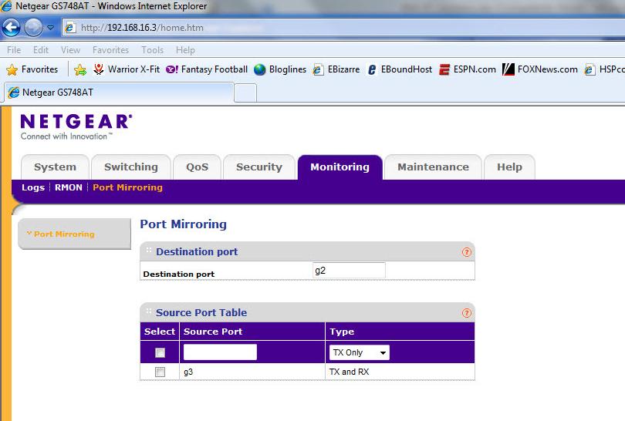Open the Help menu in menu bar
Screen dimensions: 625x421
tap(185, 50)
